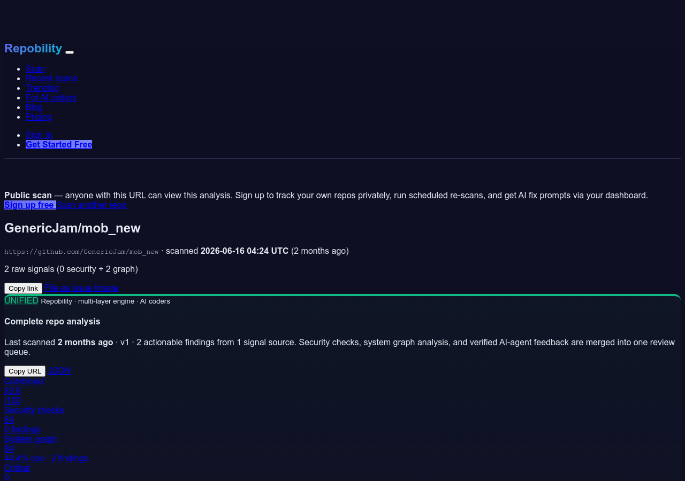Click the Sign In link
Image resolution: width=685 pixels, height=481 pixels.
[x=39, y=135]
